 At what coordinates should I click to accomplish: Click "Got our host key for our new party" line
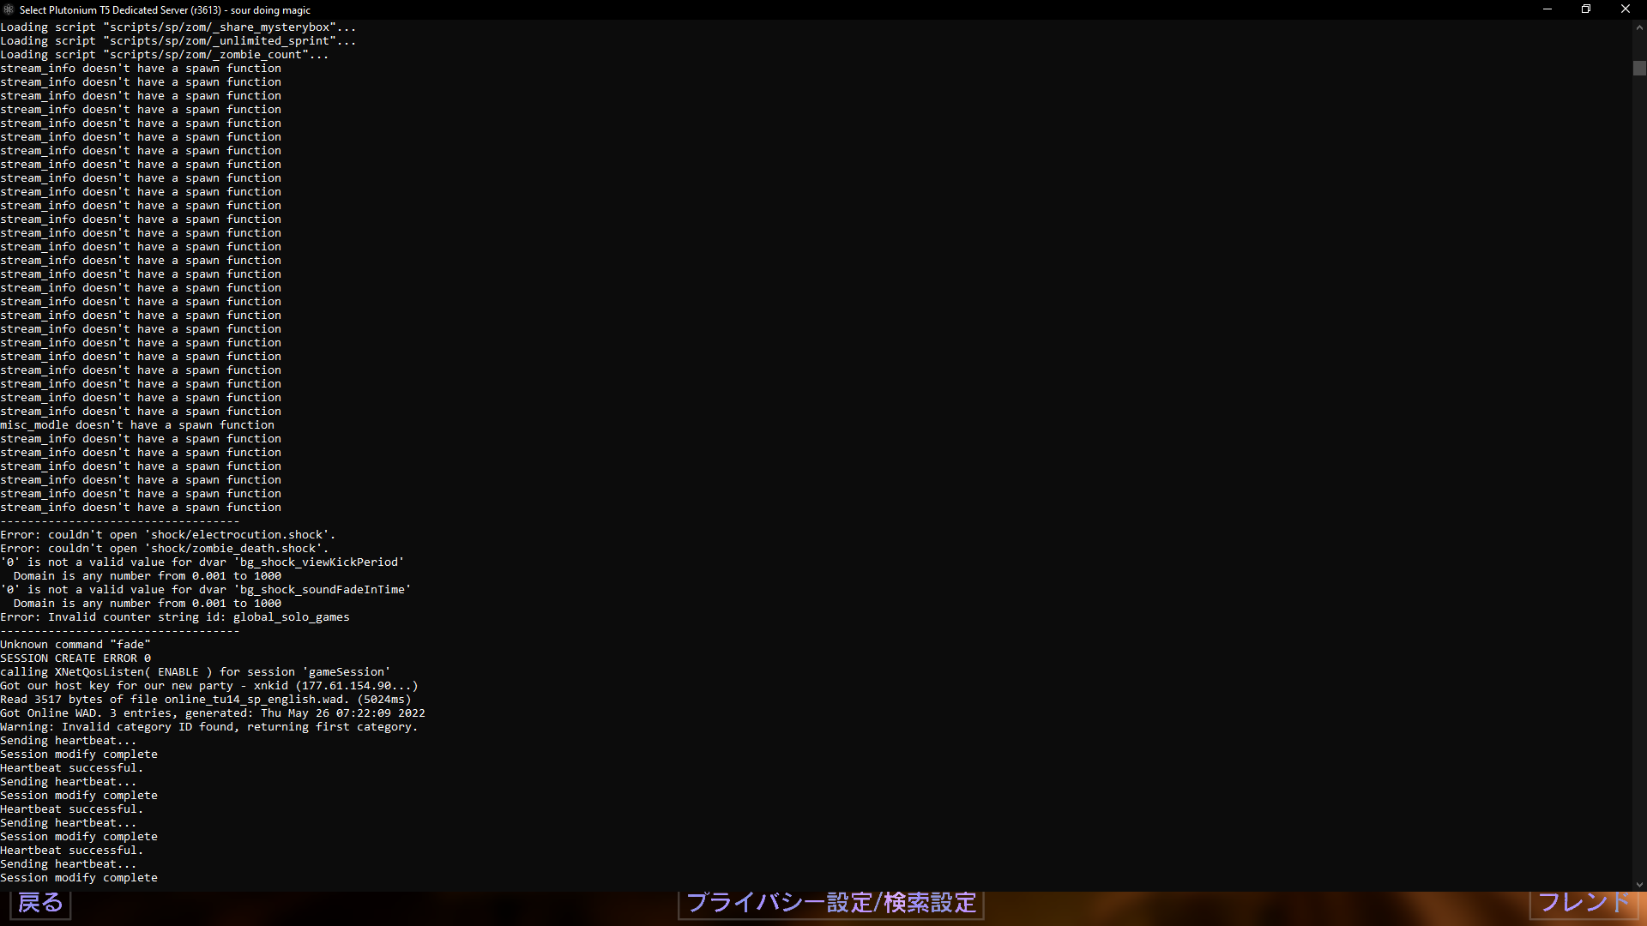208,686
